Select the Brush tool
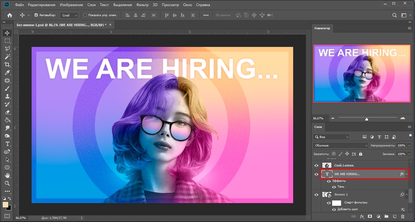 click(x=7, y=88)
